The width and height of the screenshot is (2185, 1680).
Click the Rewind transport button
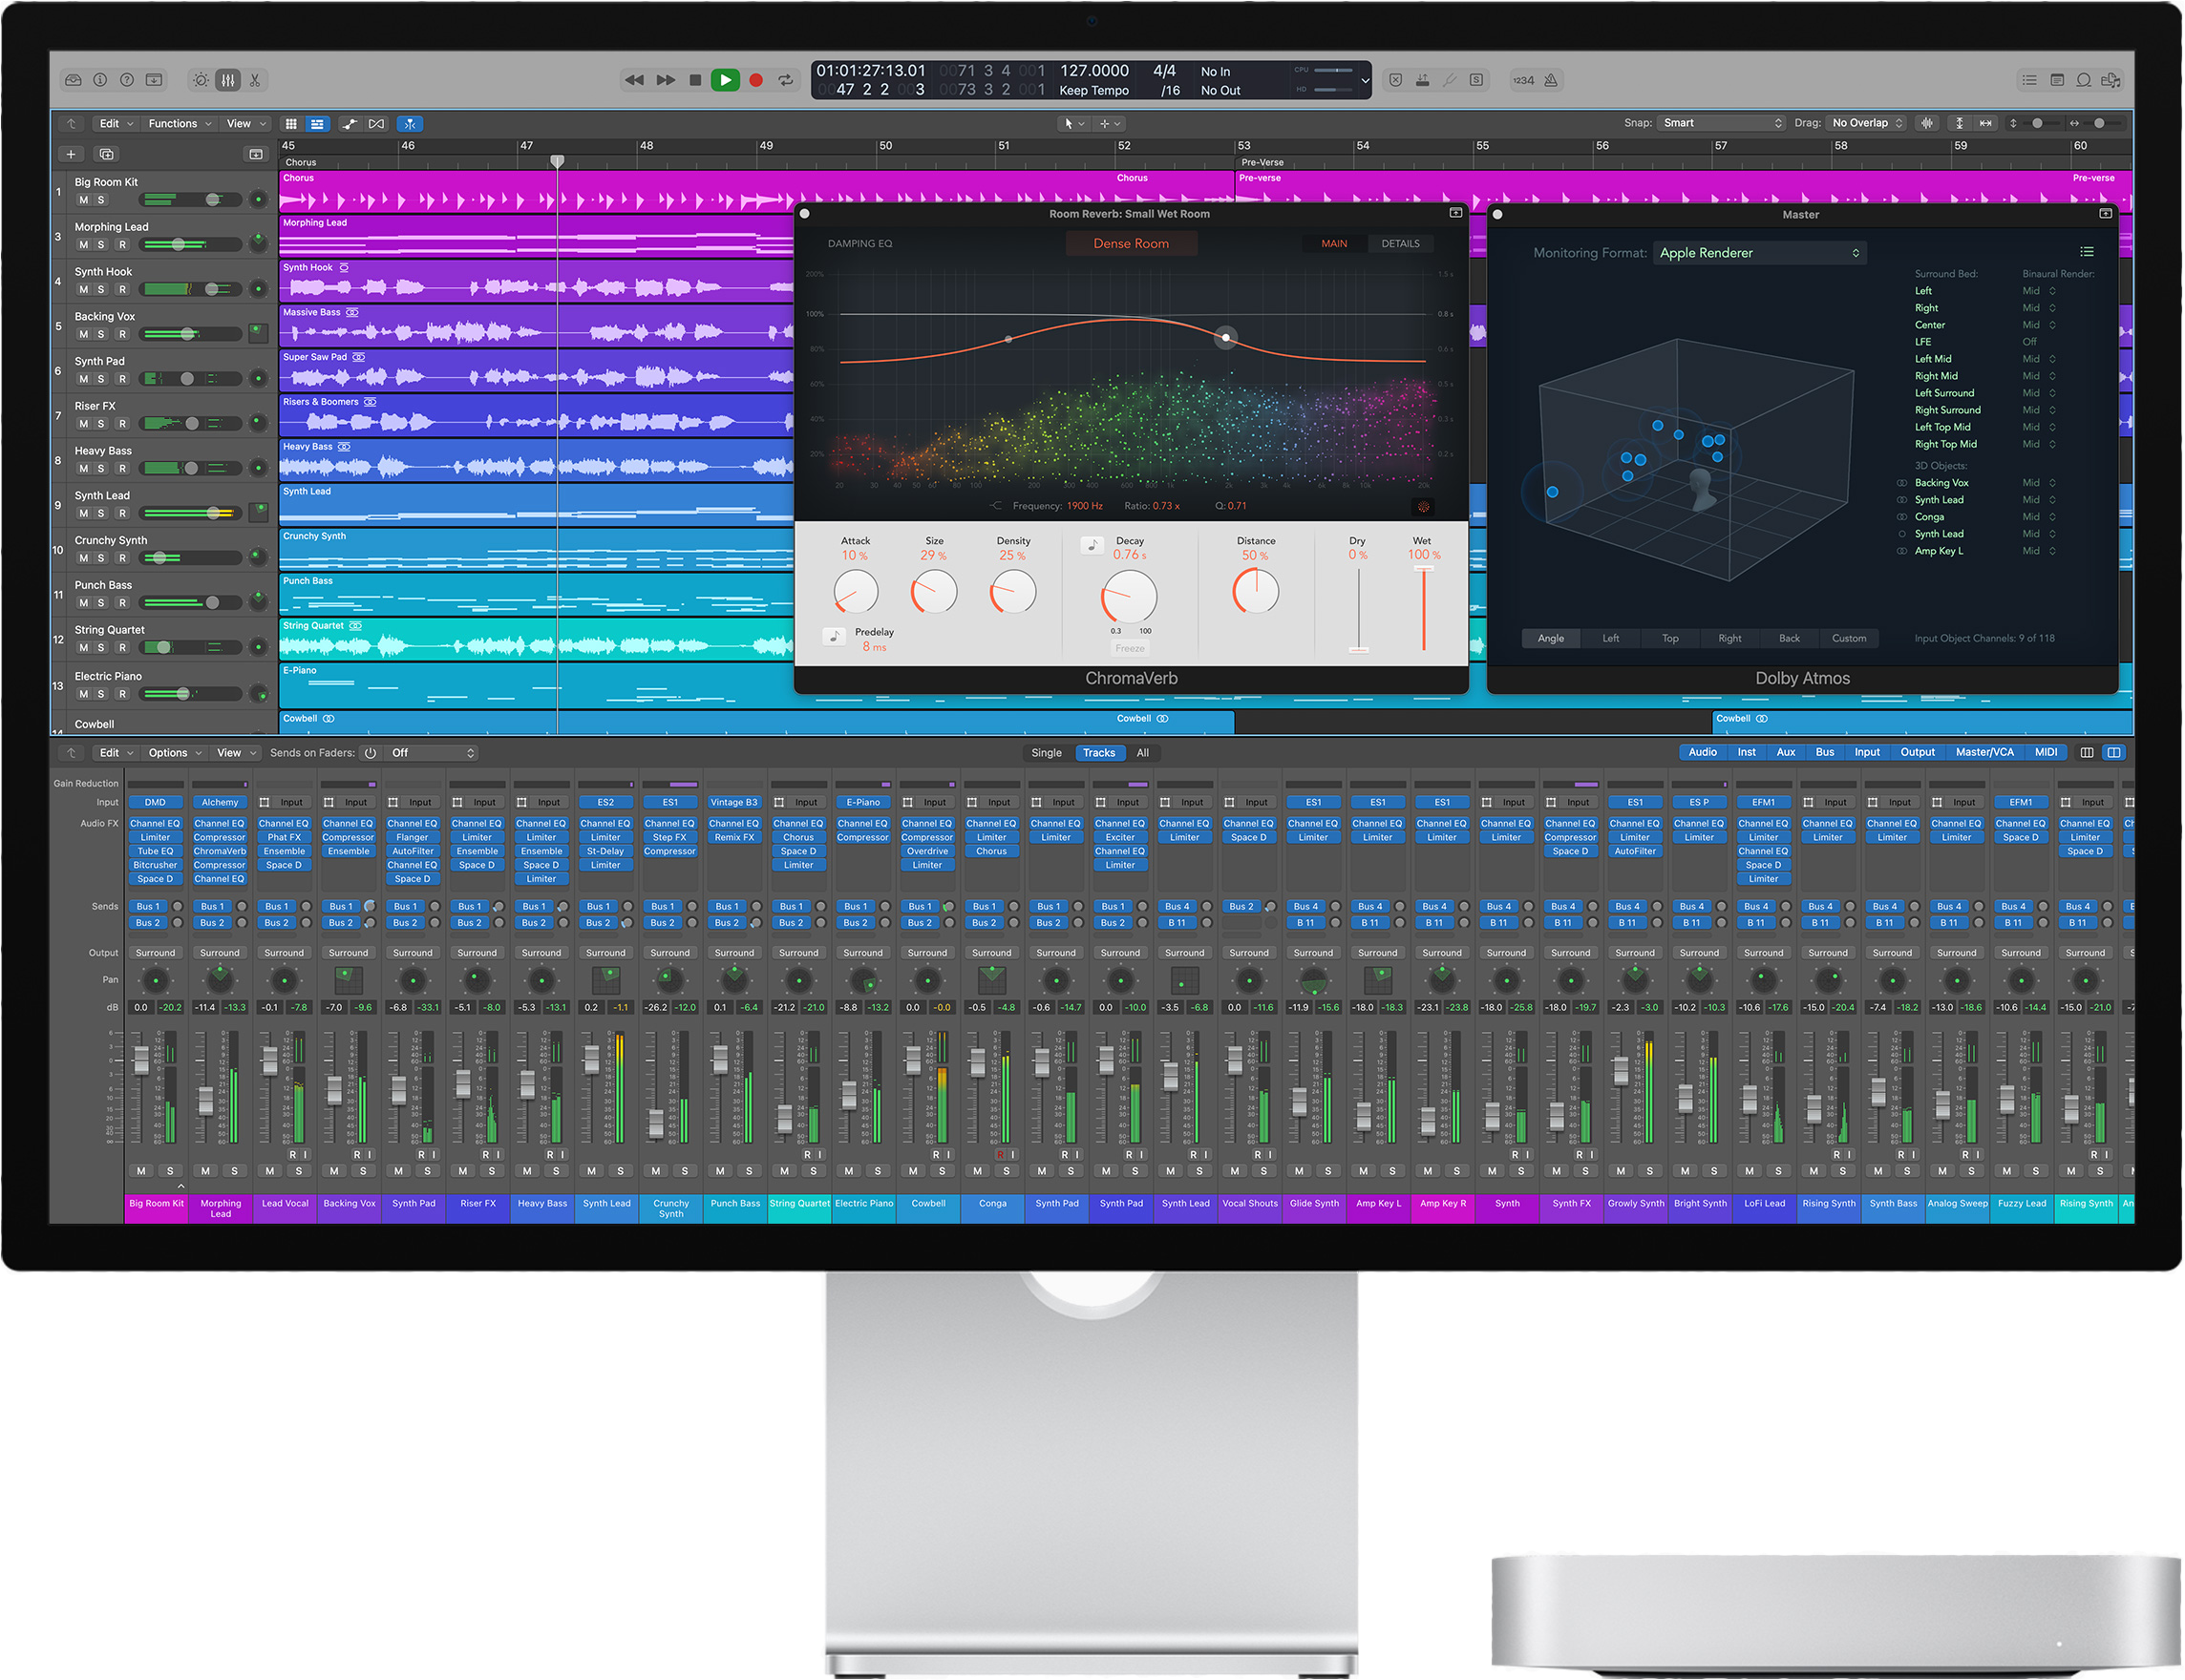tap(634, 80)
